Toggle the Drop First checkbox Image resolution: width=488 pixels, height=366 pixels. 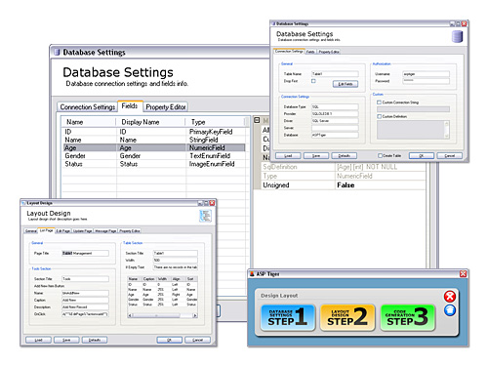[313, 81]
